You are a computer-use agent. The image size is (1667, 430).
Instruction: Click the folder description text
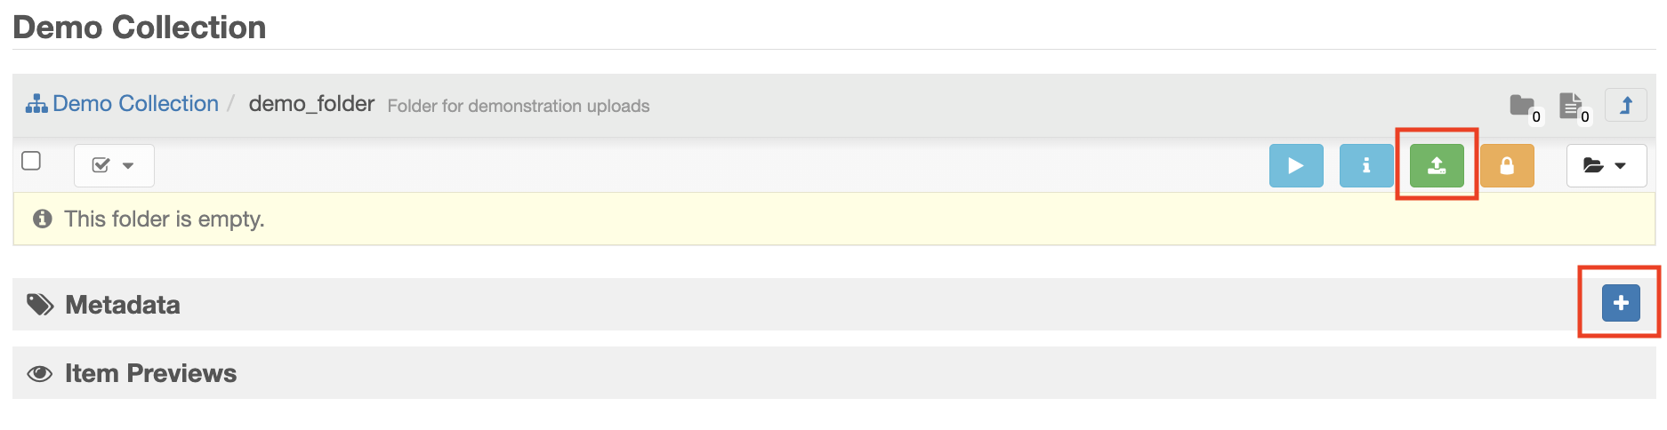[518, 106]
